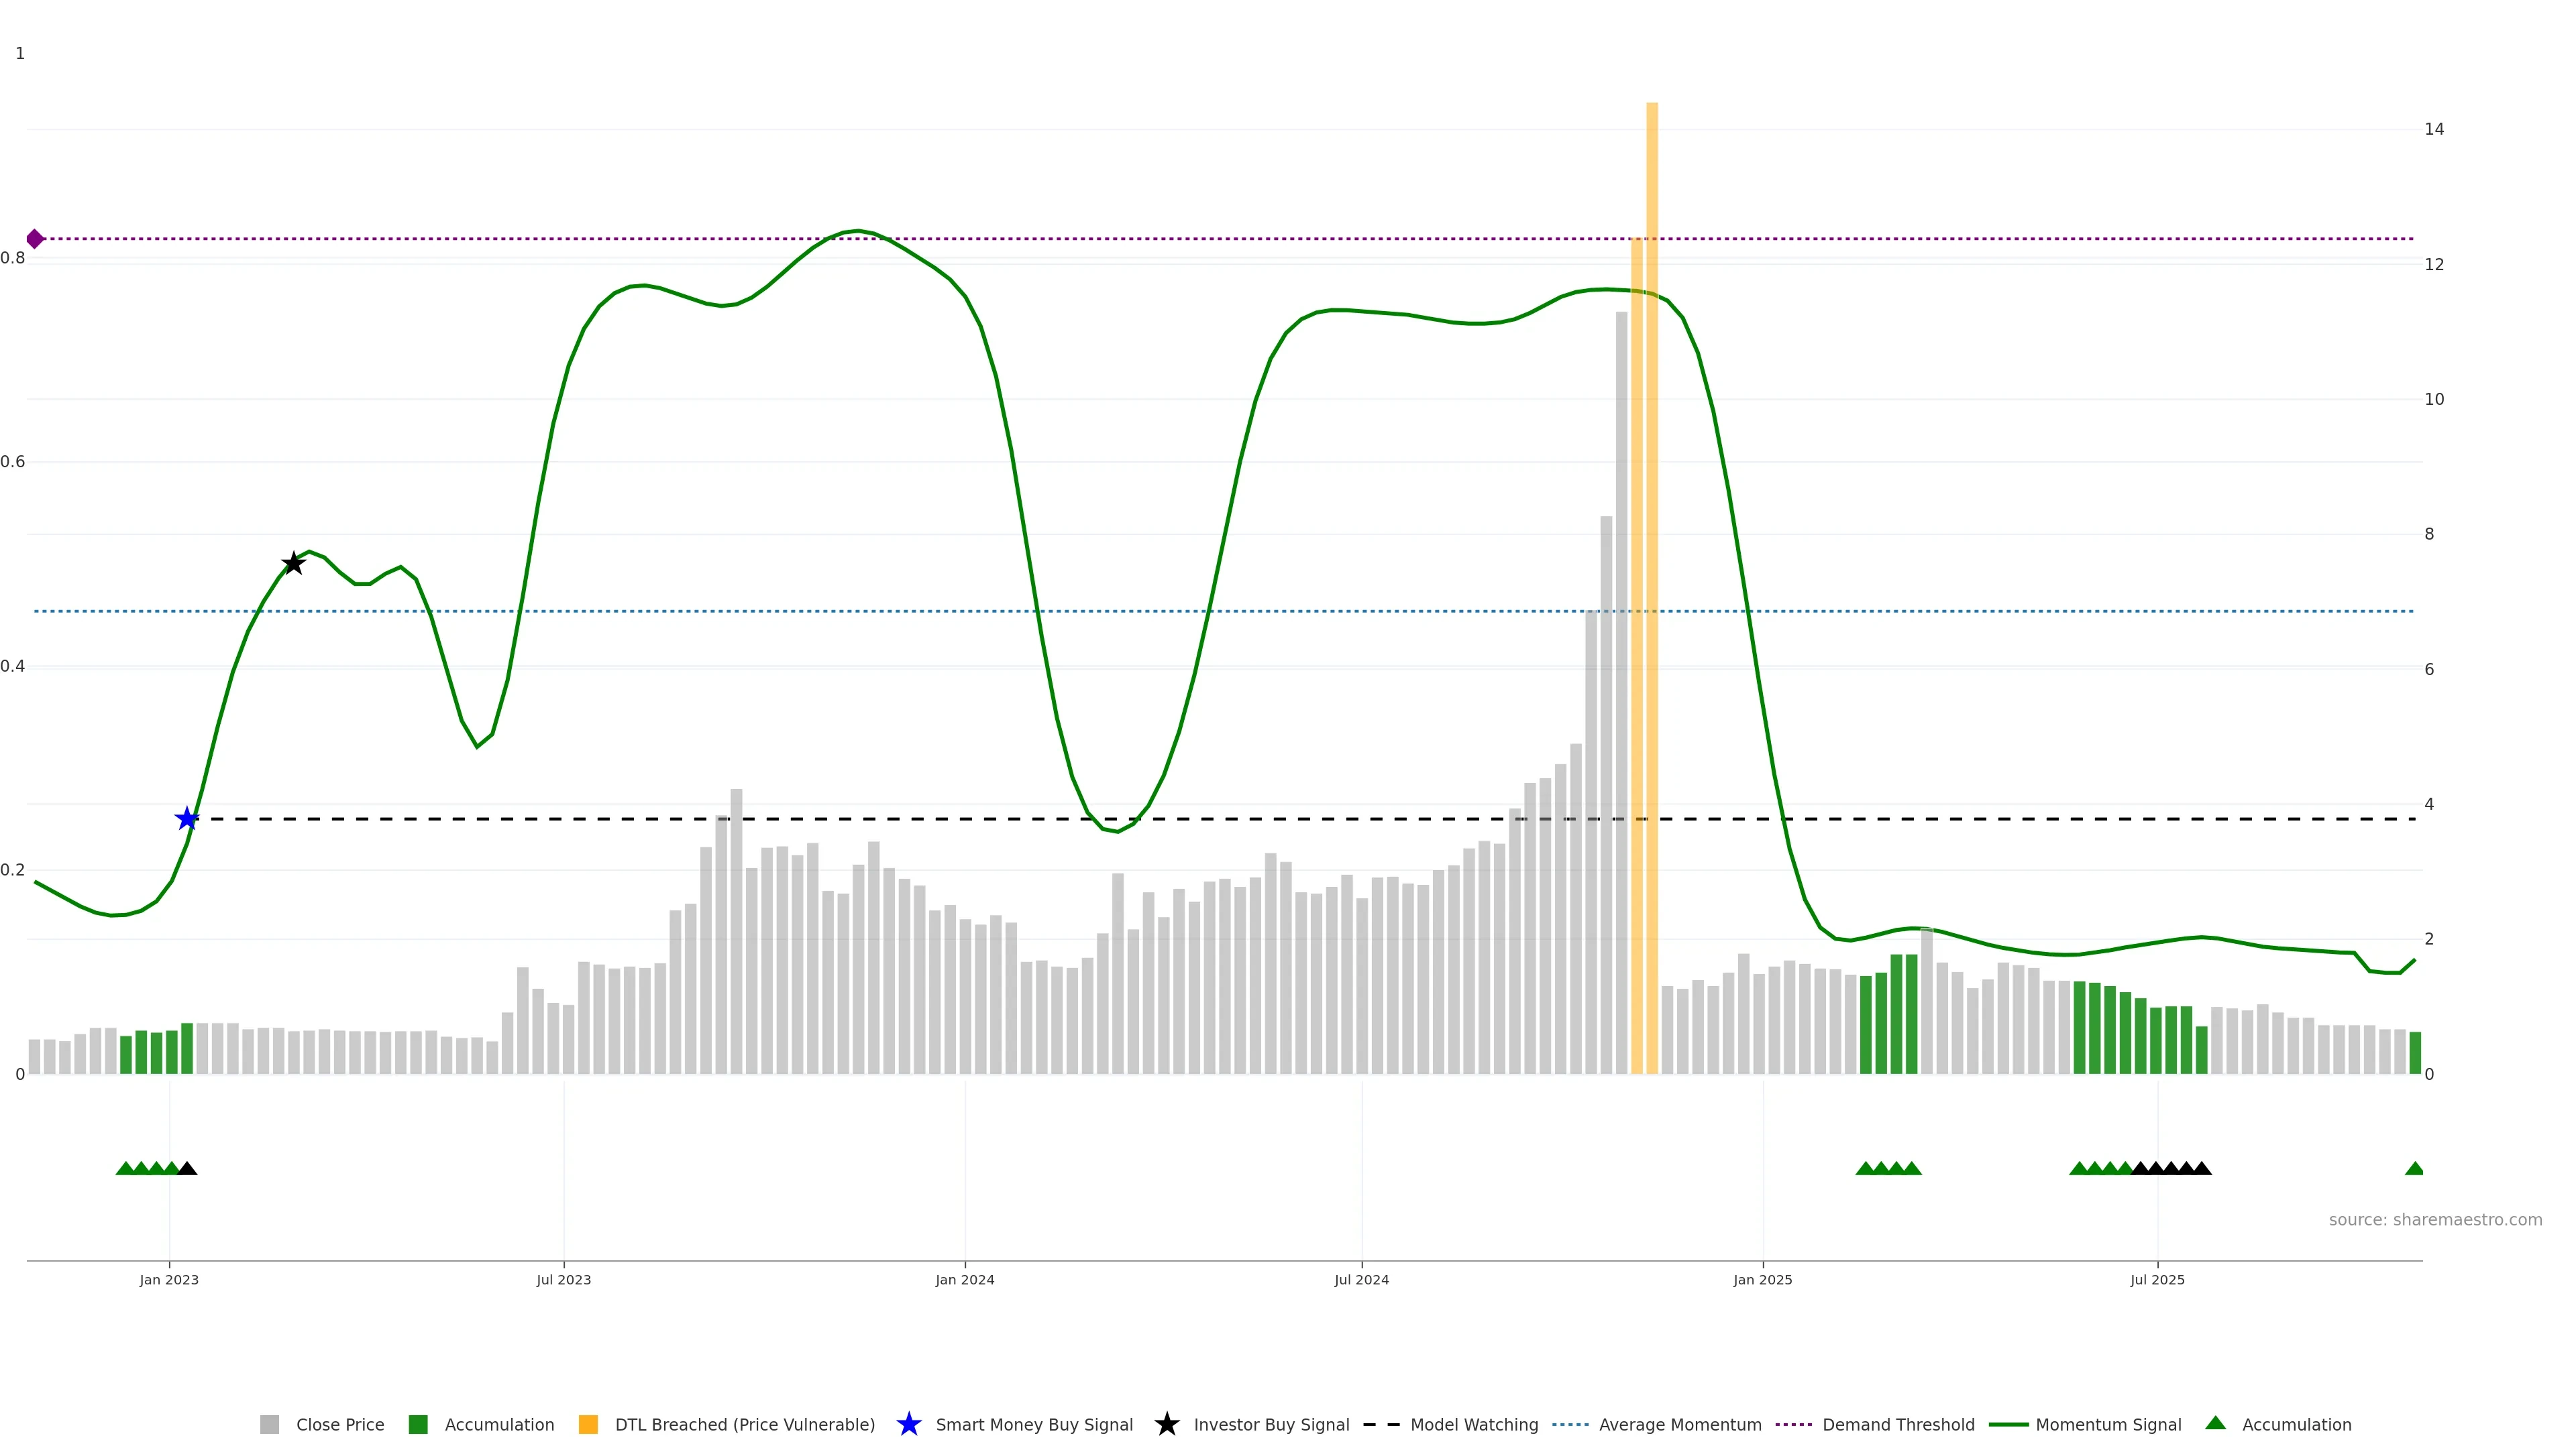Click the source: sharemaestro.com text
Image resolution: width=2576 pixels, height=1448 pixels.
pos(2435,1219)
